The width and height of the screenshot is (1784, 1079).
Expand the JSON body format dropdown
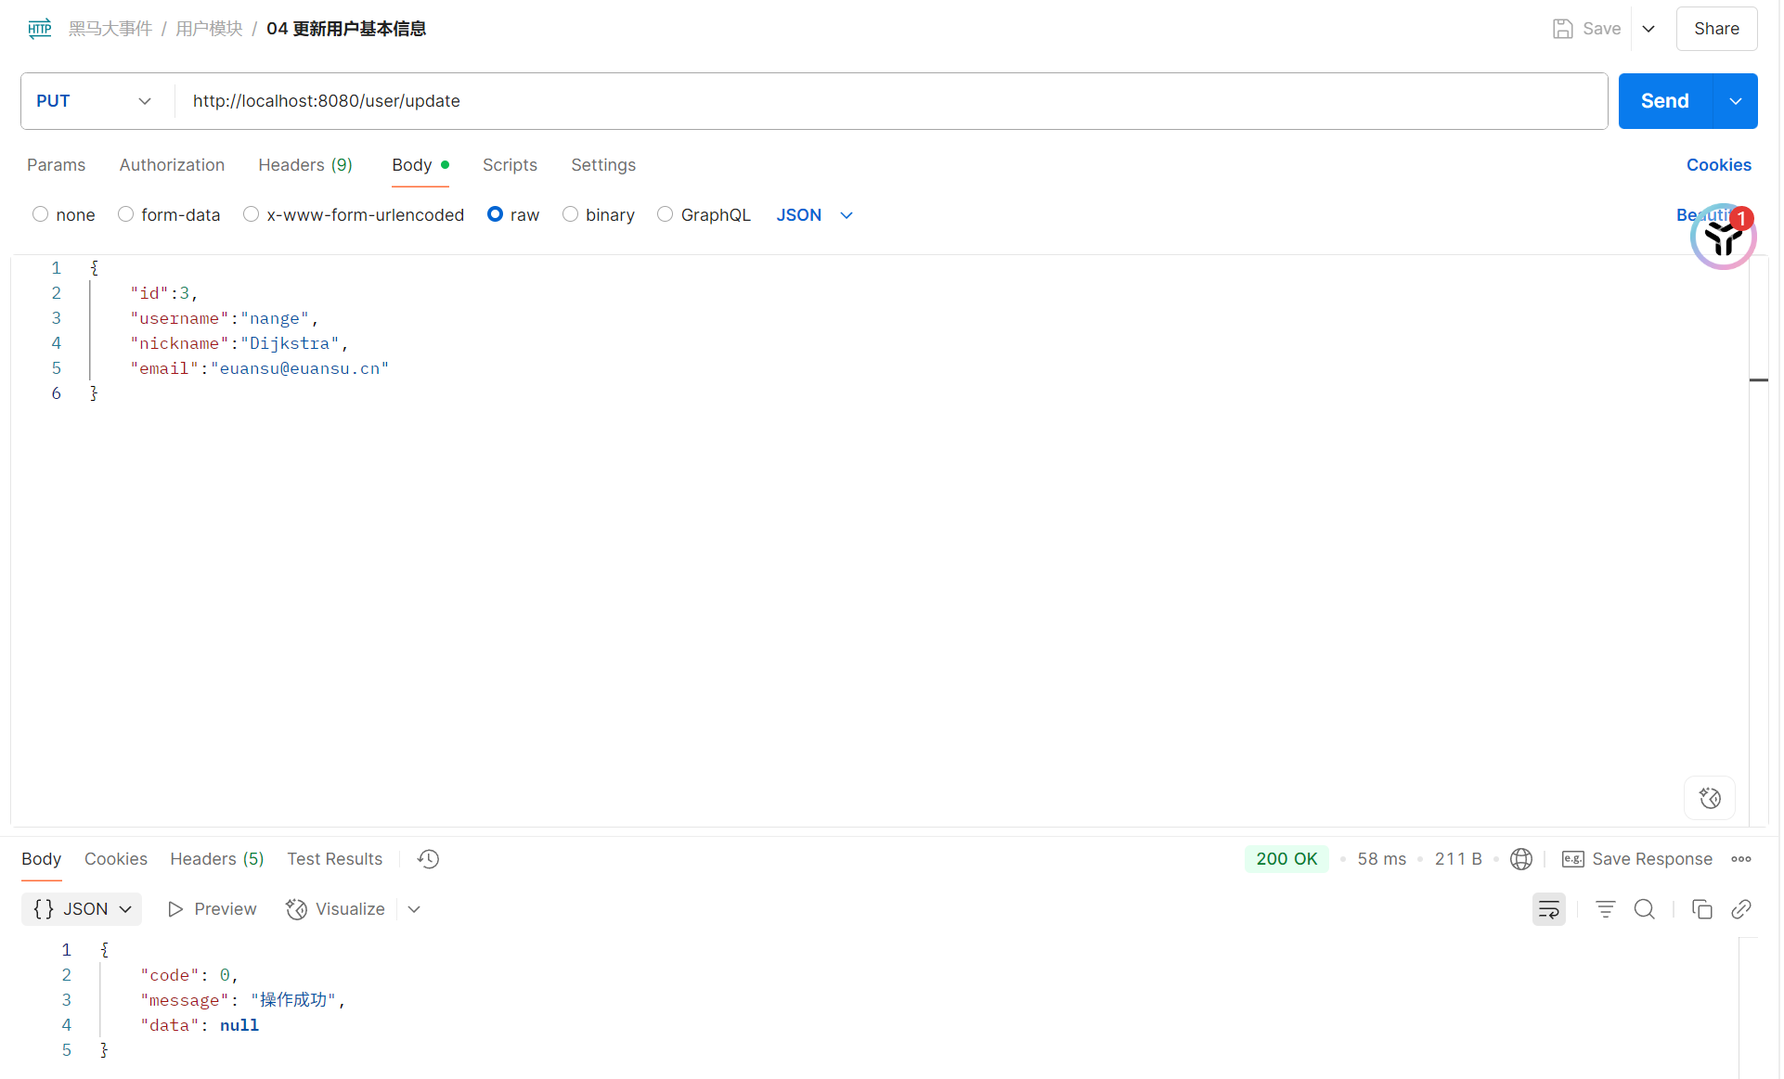tap(814, 215)
